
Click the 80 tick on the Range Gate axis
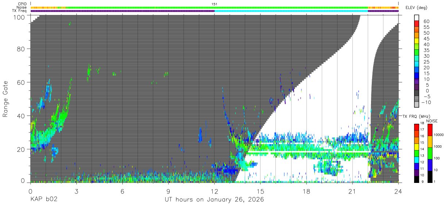click(22, 49)
